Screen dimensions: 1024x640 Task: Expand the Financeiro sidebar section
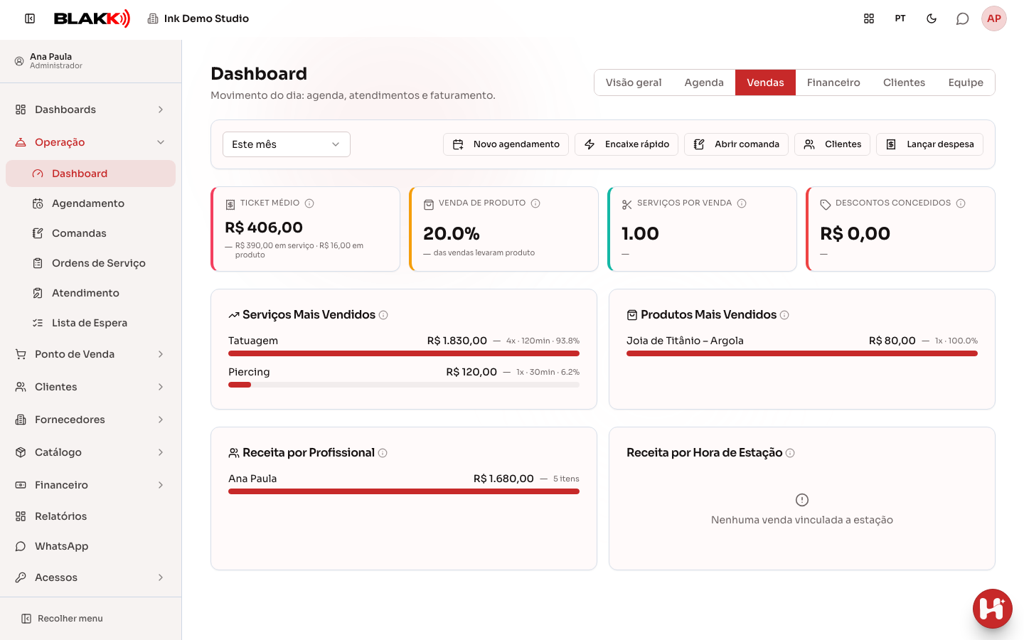tap(91, 485)
